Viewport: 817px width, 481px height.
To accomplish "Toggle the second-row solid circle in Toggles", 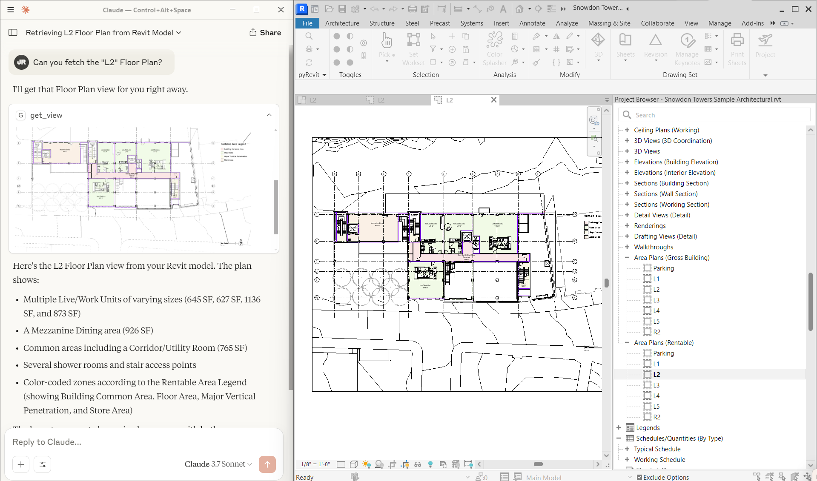I will coord(337,49).
